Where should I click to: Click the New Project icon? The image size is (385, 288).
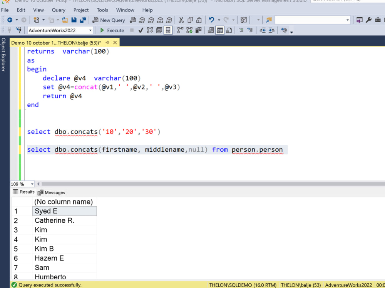point(36,20)
